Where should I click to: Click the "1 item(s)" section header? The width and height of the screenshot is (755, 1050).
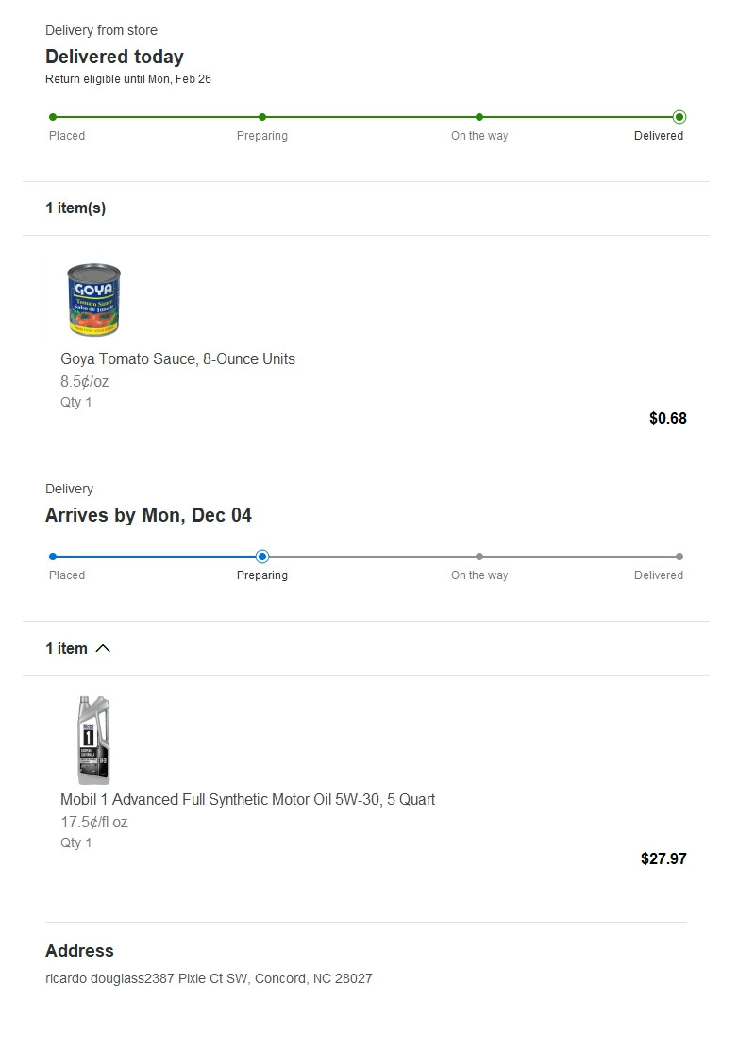pos(75,208)
